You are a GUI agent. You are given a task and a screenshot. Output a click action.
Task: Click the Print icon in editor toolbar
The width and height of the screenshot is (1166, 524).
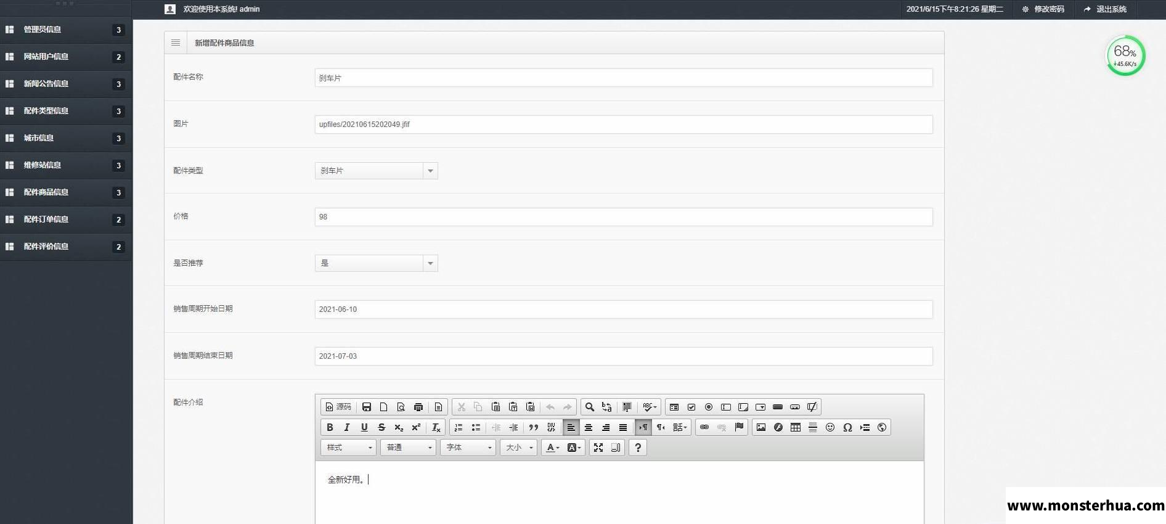[x=418, y=407]
